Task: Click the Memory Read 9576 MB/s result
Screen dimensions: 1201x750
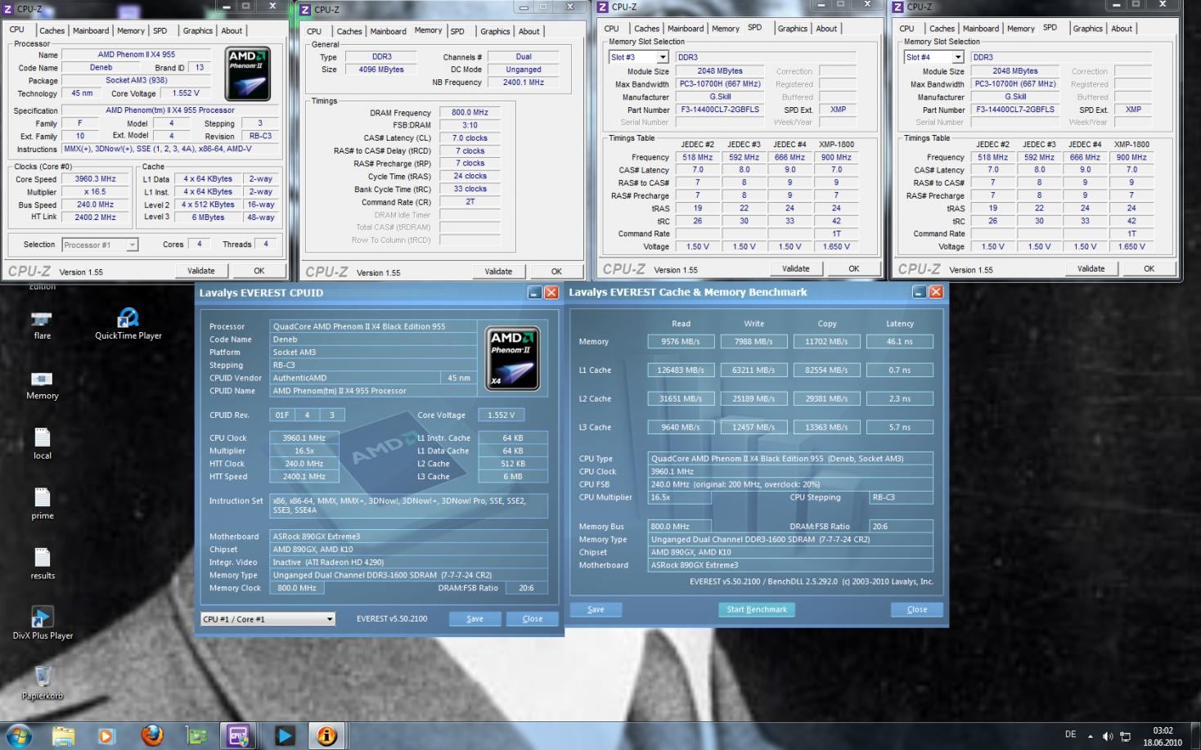Action: click(x=681, y=341)
